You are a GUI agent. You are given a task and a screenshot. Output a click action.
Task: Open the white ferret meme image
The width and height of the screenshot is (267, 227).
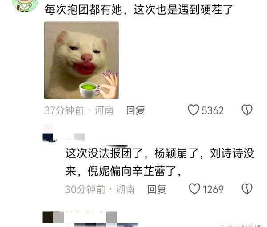(x=81, y=60)
